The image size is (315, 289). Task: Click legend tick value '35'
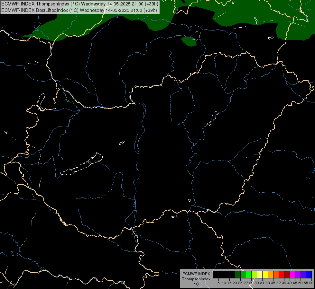273,283
